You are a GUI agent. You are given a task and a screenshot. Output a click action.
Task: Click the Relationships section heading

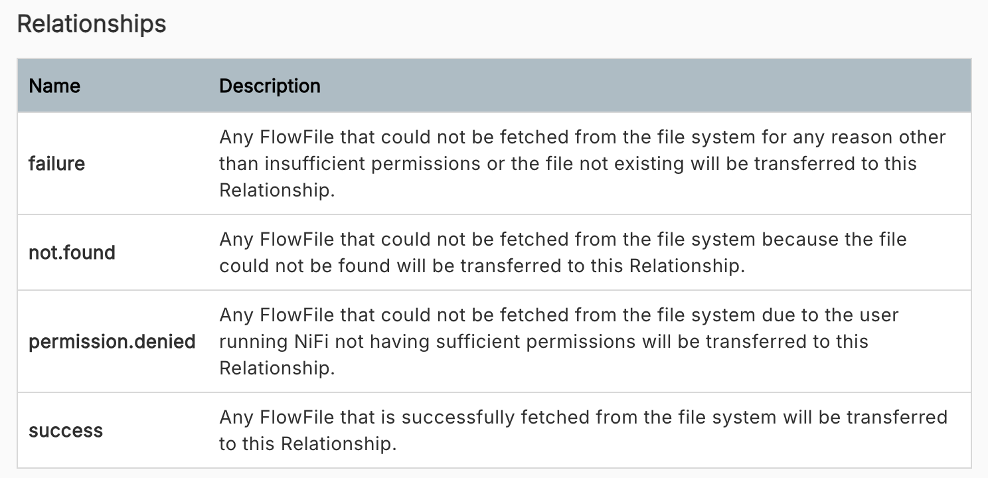[92, 24]
